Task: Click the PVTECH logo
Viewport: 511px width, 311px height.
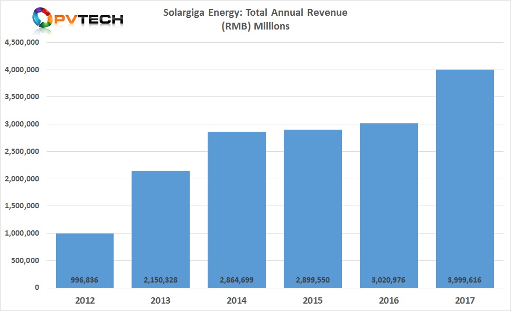Action: click(78, 19)
